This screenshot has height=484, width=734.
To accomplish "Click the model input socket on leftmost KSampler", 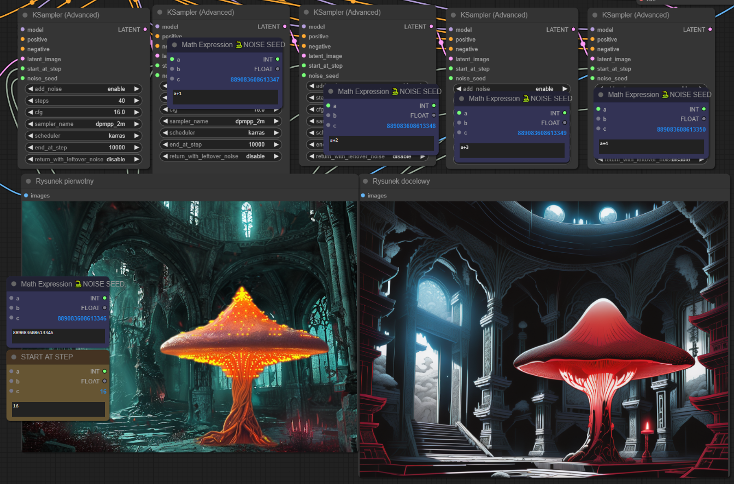I will pyautogui.click(x=22, y=30).
